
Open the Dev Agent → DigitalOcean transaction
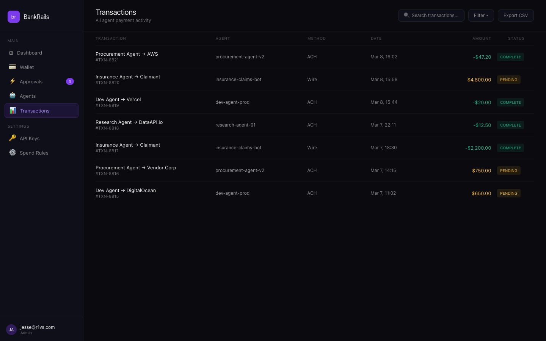coord(126,191)
